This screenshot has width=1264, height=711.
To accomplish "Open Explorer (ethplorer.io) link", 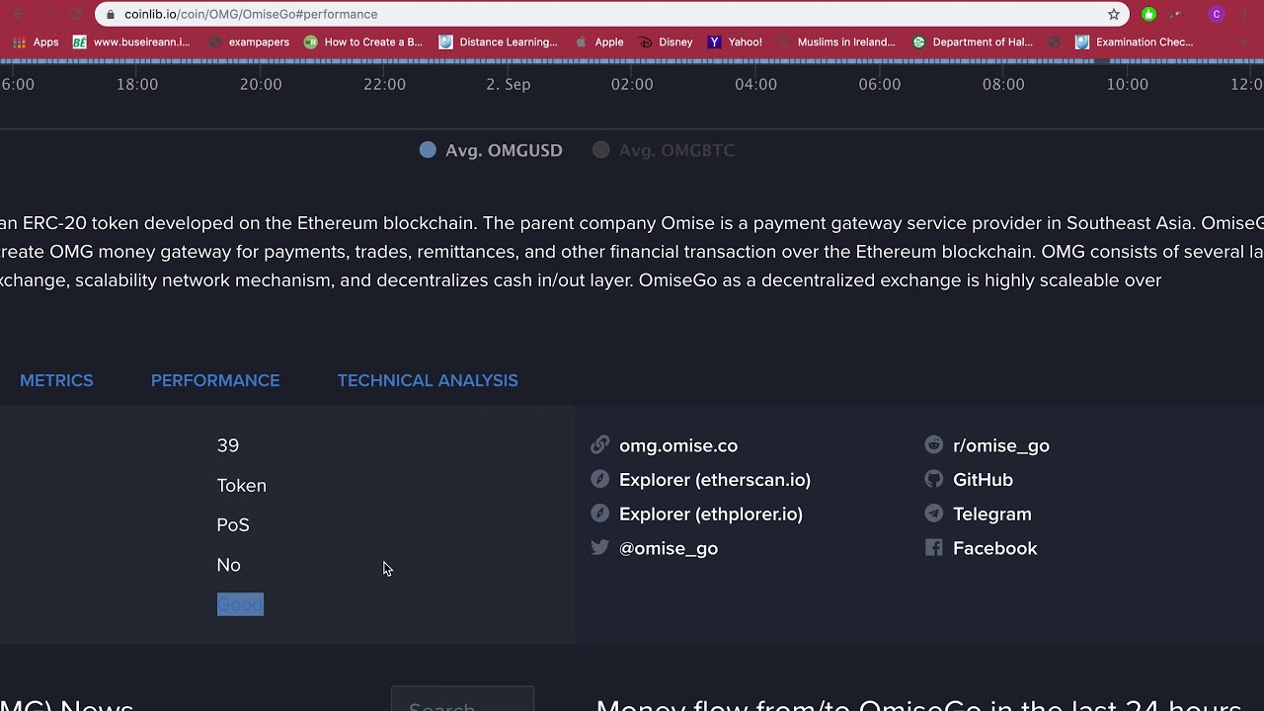I will pos(711,513).
